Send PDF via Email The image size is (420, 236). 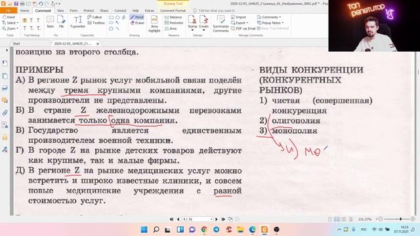pyautogui.click(x=243, y=28)
